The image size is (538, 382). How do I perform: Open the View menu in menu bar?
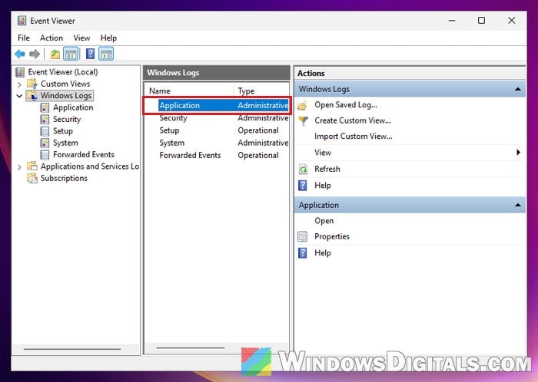81,38
